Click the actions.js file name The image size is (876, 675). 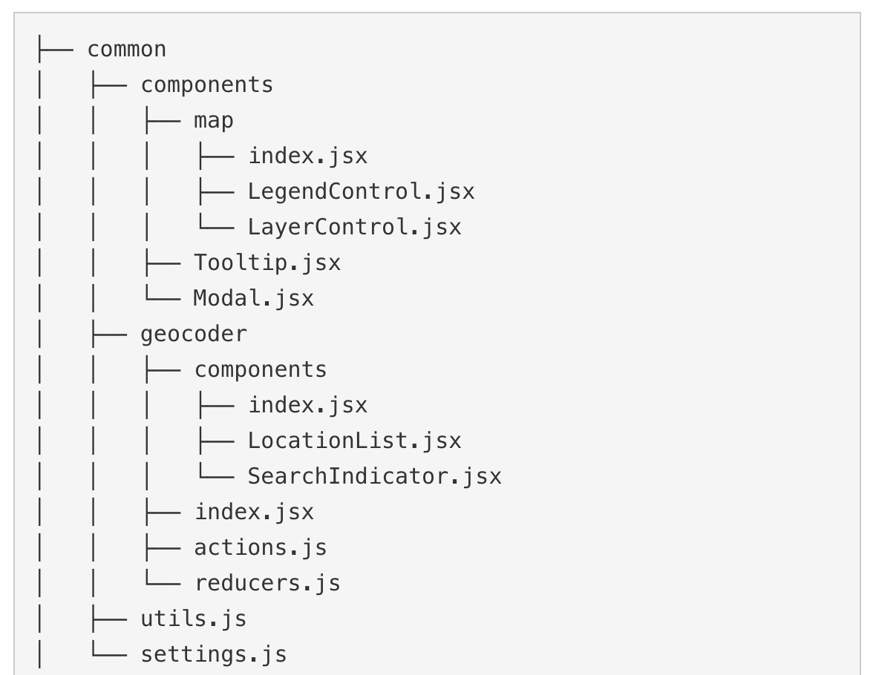260,547
